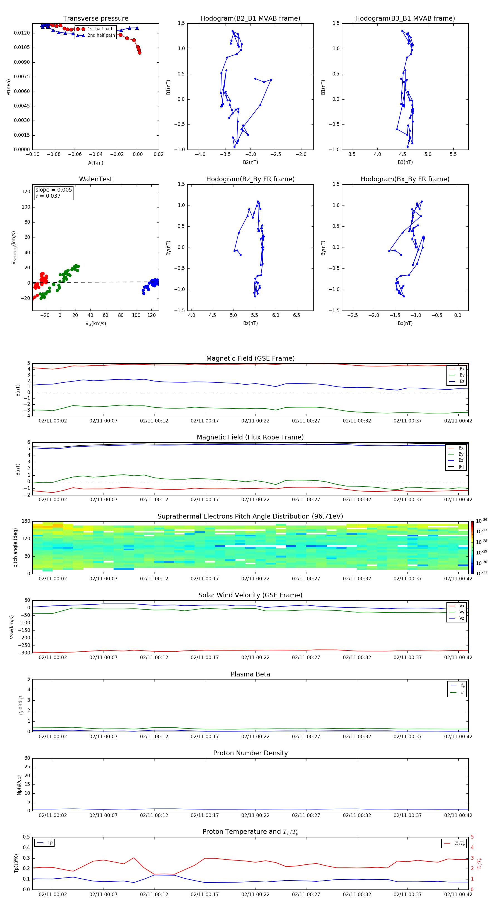Click the "slope = 0.005" annotation

(54, 190)
